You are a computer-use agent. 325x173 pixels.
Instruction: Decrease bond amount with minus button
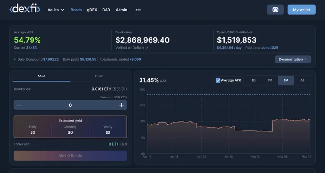(x=19, y=105)
